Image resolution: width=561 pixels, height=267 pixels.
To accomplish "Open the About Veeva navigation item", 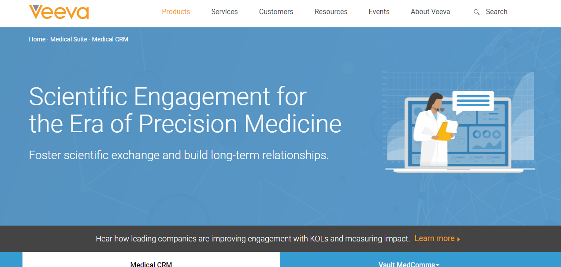I will (x=430, y=12).
